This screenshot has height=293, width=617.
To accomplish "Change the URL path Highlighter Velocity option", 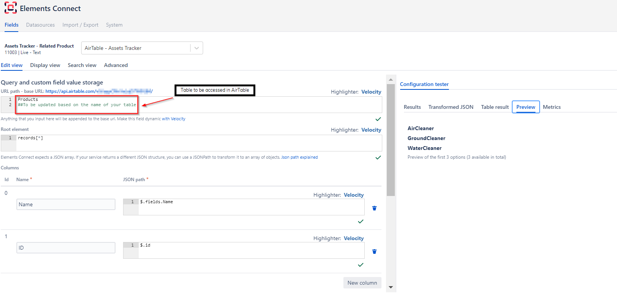I will point(371,92).
